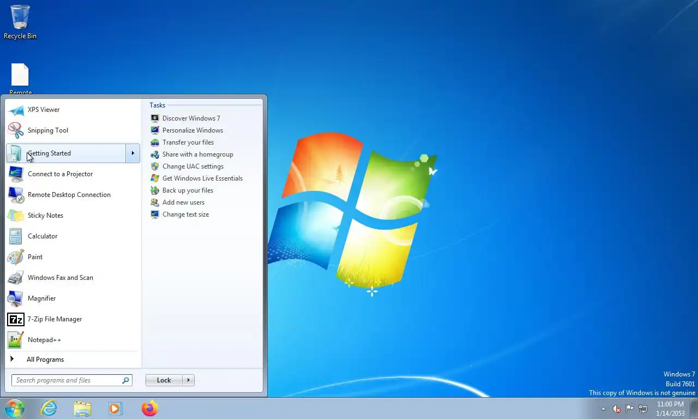Click Add new users icon
Image resolution: width=698 pixels, height=419 pixels.
[155, 202]
